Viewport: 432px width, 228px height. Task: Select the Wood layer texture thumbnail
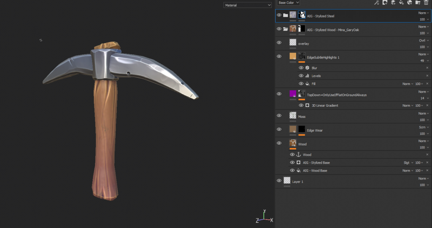tap(293, 143)
